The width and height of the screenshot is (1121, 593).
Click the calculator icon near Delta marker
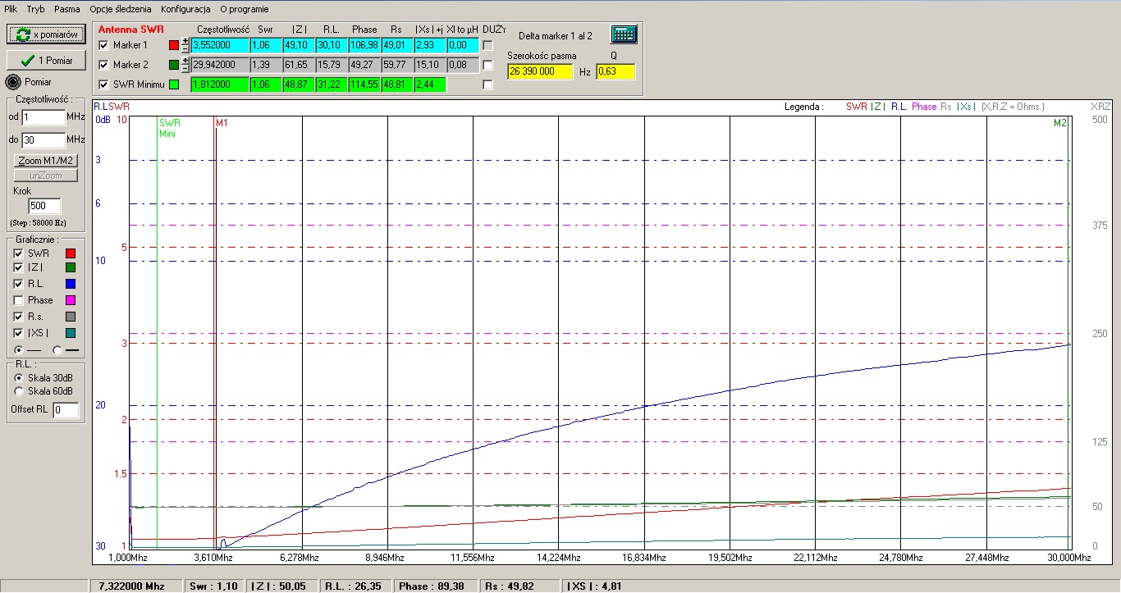[624, 34]
